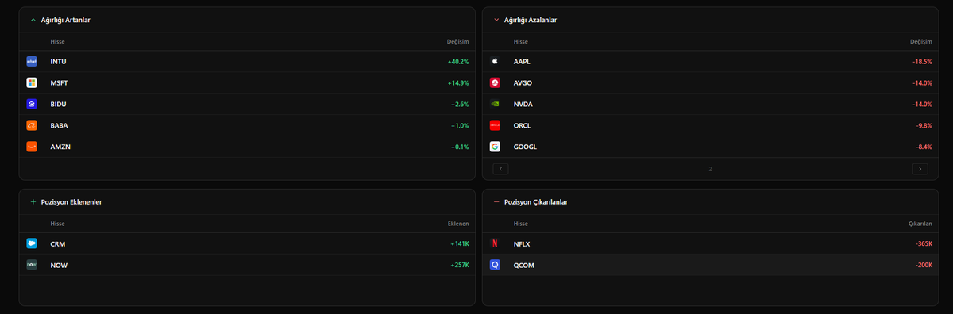Click the BABA Alibaba logo icon

(x=32, y=125)
